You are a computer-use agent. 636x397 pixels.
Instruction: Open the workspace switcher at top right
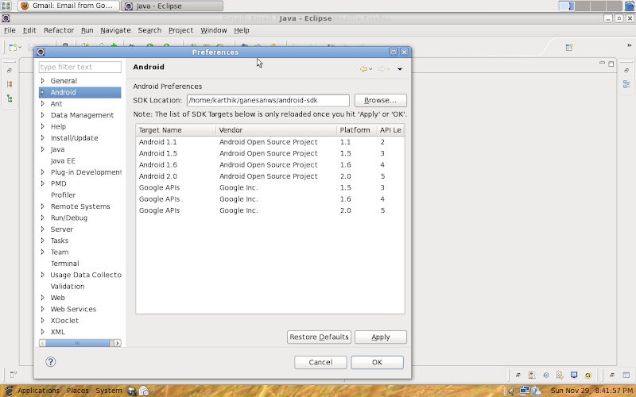[x=591, y=6]
